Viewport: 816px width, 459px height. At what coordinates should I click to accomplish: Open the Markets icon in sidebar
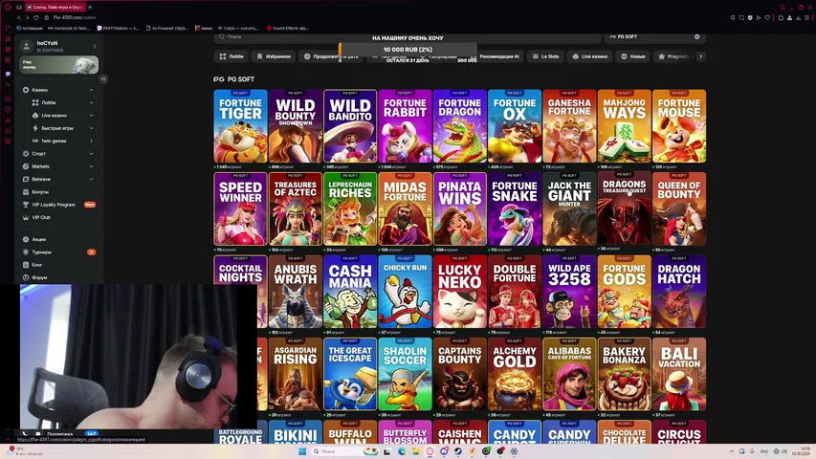pyautogui.click(x=26, y=166)
